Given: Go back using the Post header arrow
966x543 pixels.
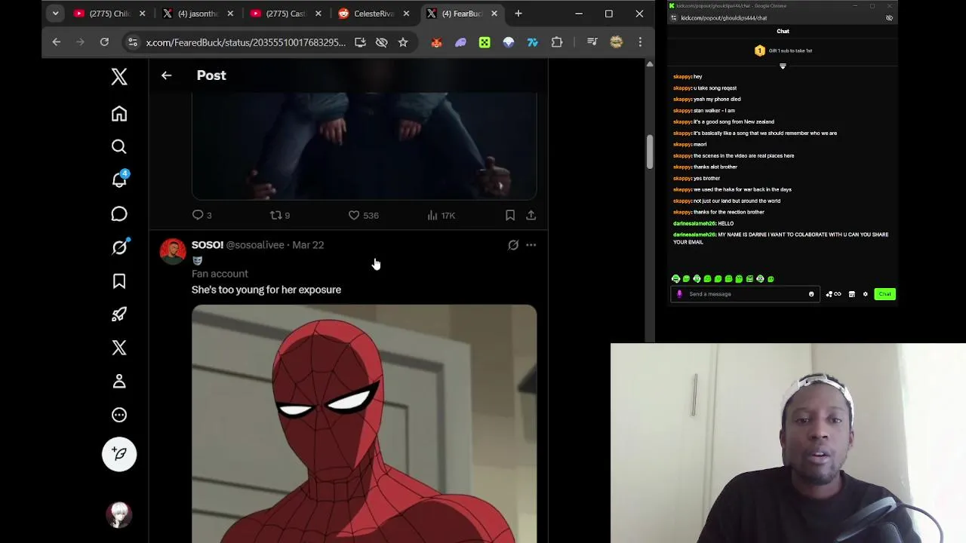Looking at the screenshot, I should [x=166, y=75].
